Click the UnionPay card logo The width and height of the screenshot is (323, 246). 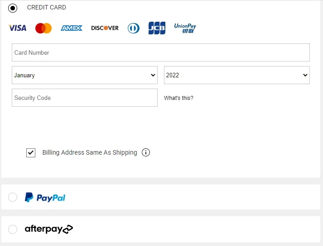point(185,28)
